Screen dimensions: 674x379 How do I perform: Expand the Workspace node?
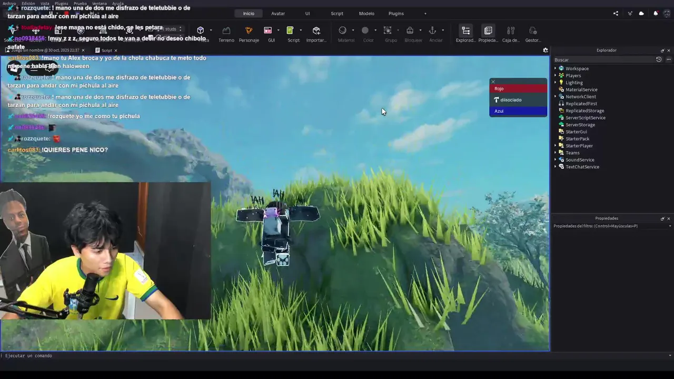[x=555, y=68]
